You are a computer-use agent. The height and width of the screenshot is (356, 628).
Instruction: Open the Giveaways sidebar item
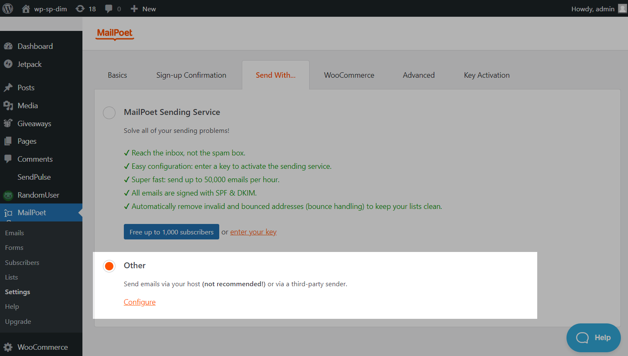pos(34,124)
